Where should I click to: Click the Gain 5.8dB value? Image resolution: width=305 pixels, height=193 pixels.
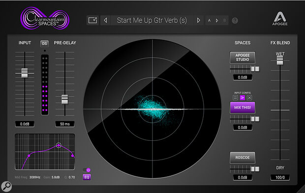coord(56,177)
